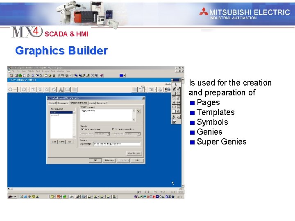Click the taskbar clock in system tray
295x221 pixels.
pyautogui.click(x=179, y=197)
